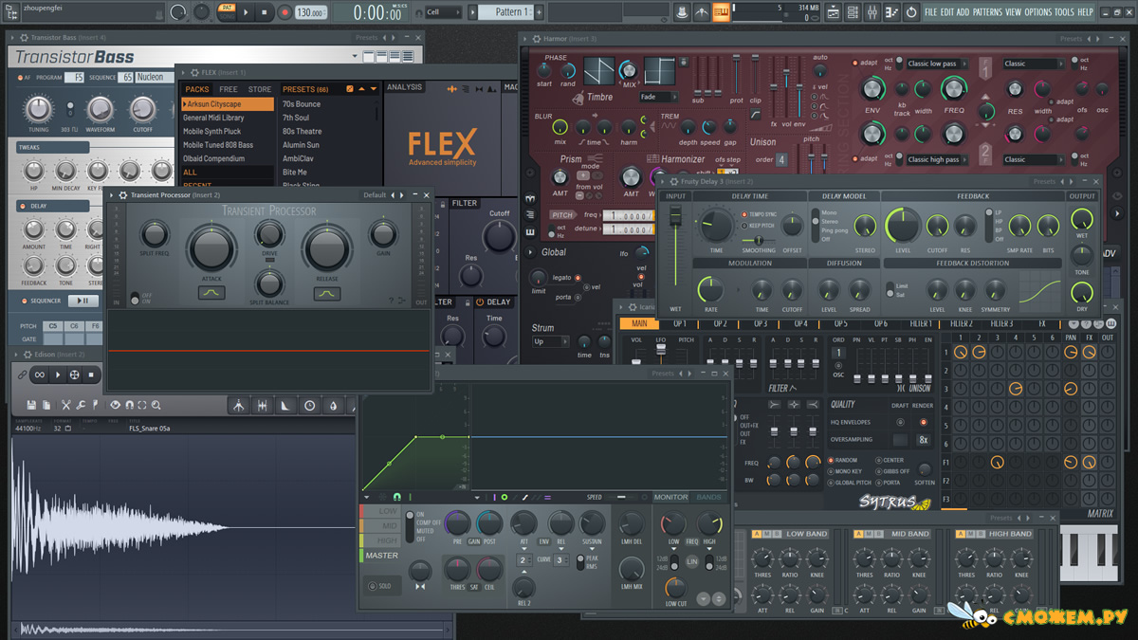Image resolution: width=1138 pixels, height=640 pixels.
Task: Click the Fruity Delay 3 WET knob
Action: (x=1081, y=219)
